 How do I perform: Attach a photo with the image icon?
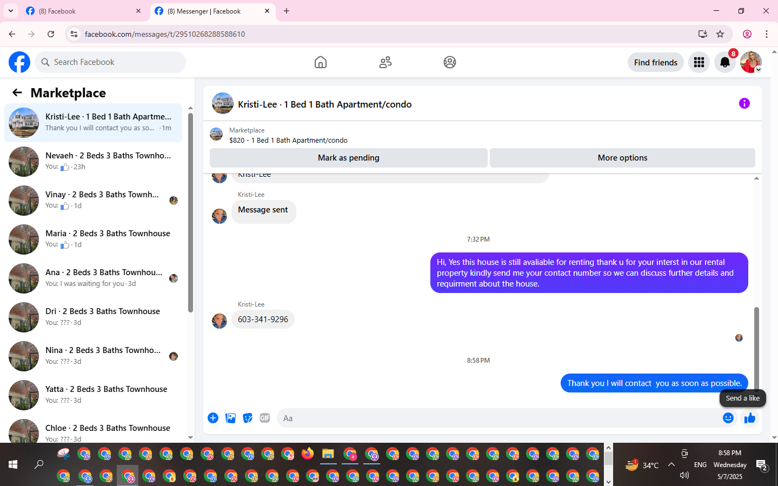pyautogui.click(x=230, y=418)
